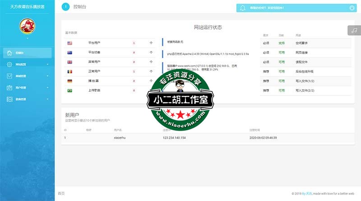Open the music note side panel

coord(354,30)
